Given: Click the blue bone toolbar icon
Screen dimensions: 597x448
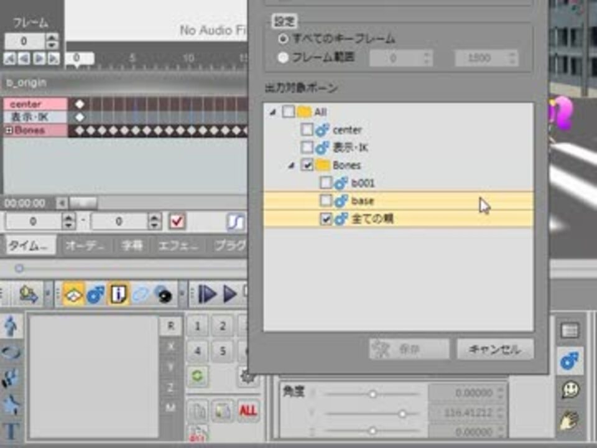Looking at the screenshot, I should pyautogui.click(x=96, y=294).
